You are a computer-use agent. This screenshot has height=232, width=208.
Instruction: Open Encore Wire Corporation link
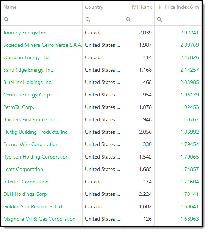point(31,145)
